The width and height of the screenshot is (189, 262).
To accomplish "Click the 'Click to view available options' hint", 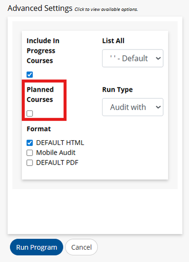I will (106, 9).
